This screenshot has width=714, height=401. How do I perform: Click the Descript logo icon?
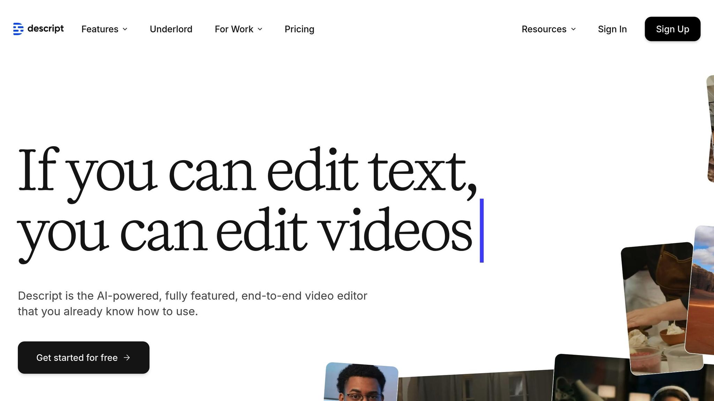click(x=18, y=29)
